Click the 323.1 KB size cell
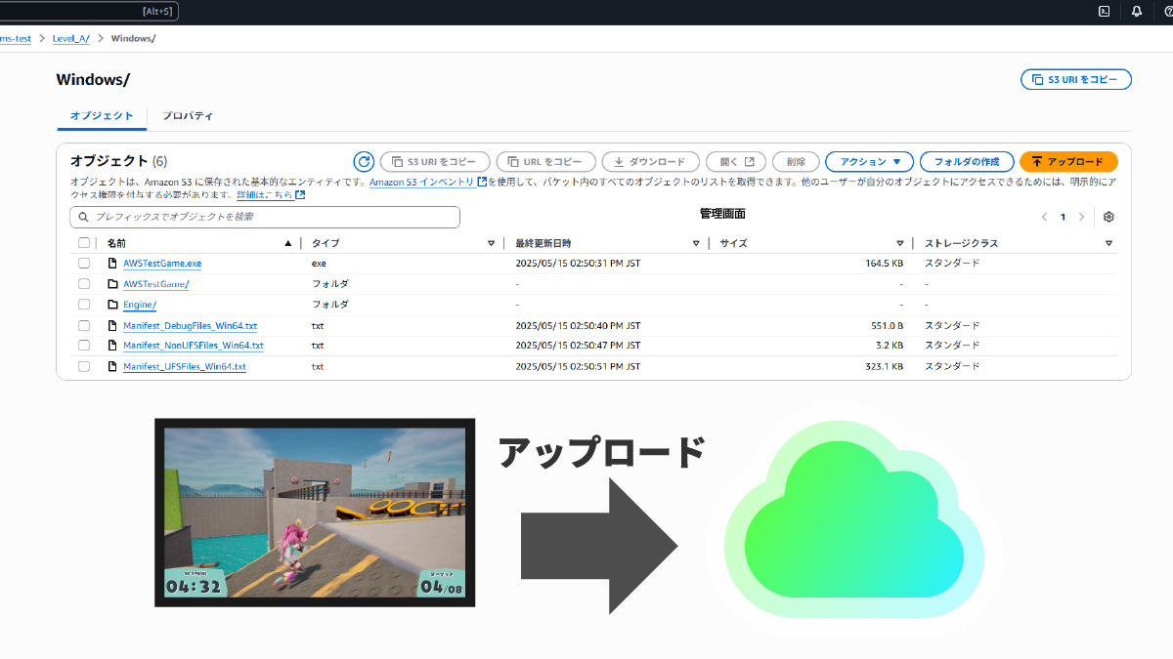Screen dimensions: 1173x659 tap(885, 366)
